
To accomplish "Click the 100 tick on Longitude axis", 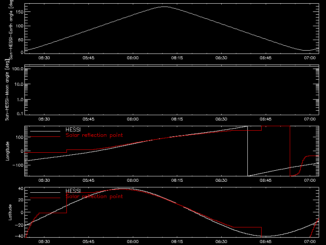I will [x=19, y=137].
